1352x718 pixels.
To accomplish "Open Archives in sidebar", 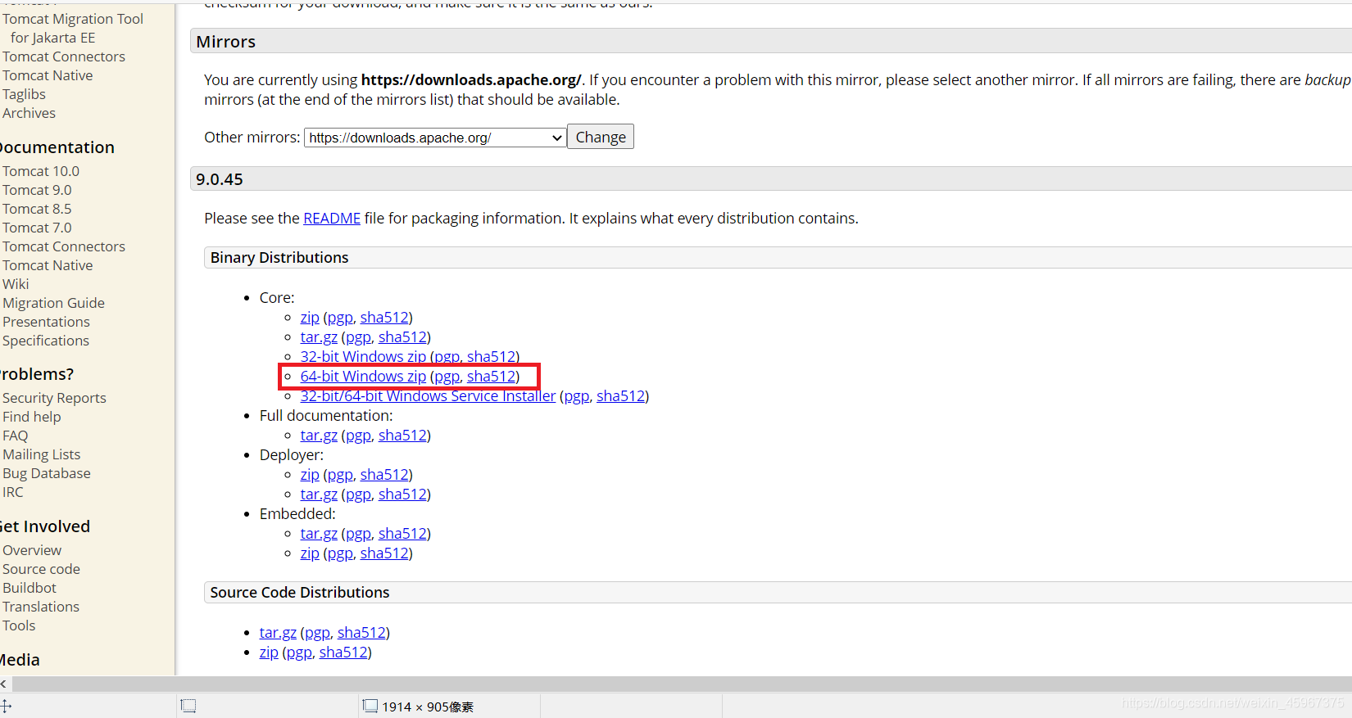I will (x=29, y=113).
